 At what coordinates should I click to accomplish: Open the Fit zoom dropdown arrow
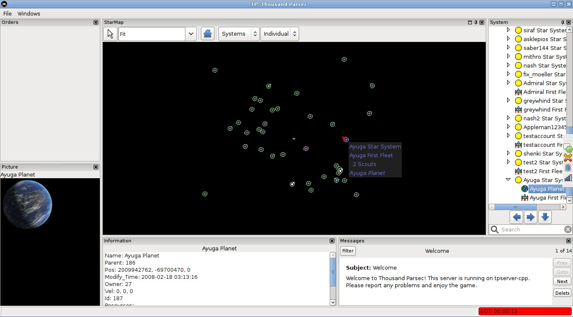(x=191, y=34)
